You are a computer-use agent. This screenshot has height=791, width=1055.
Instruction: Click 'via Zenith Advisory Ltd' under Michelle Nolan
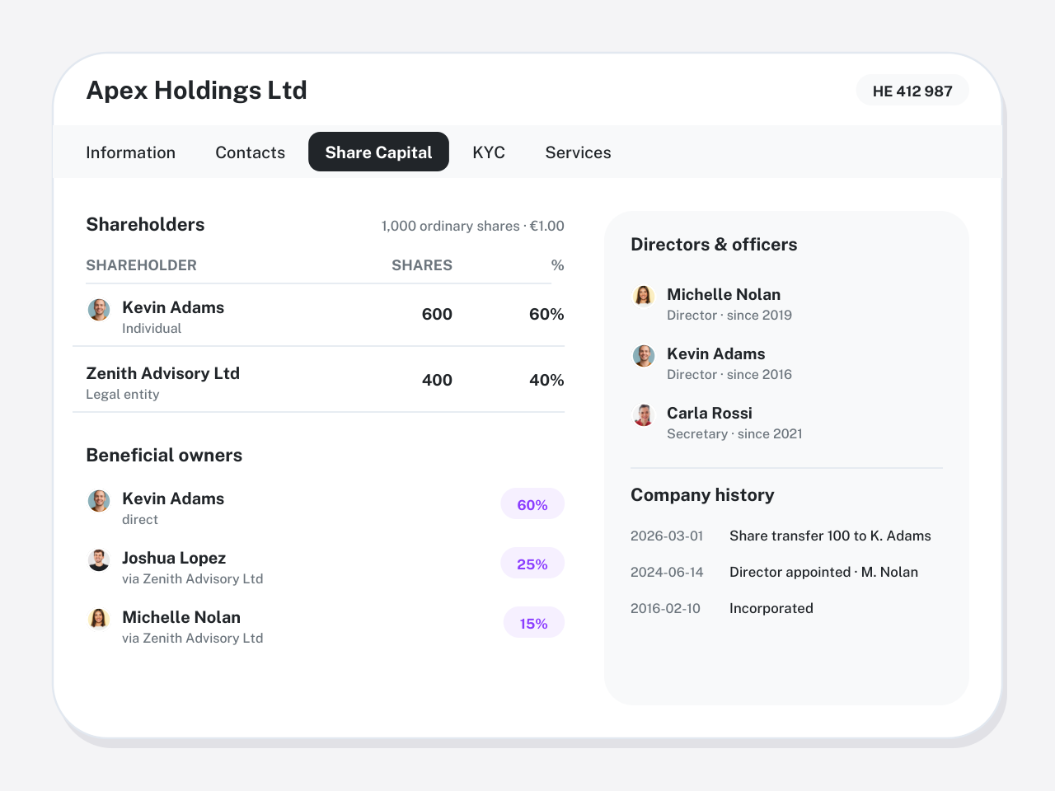click(x=193, y=638)
